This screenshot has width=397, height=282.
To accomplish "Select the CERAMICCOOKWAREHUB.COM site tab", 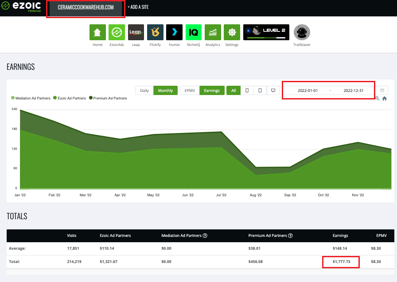I will 86,8.
